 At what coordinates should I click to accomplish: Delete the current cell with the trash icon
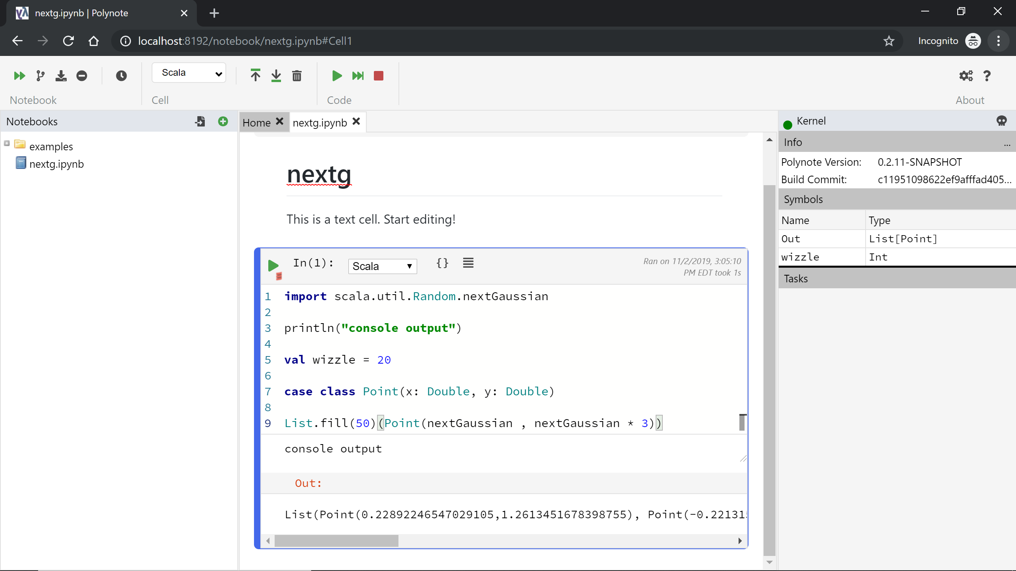[297, 76]
